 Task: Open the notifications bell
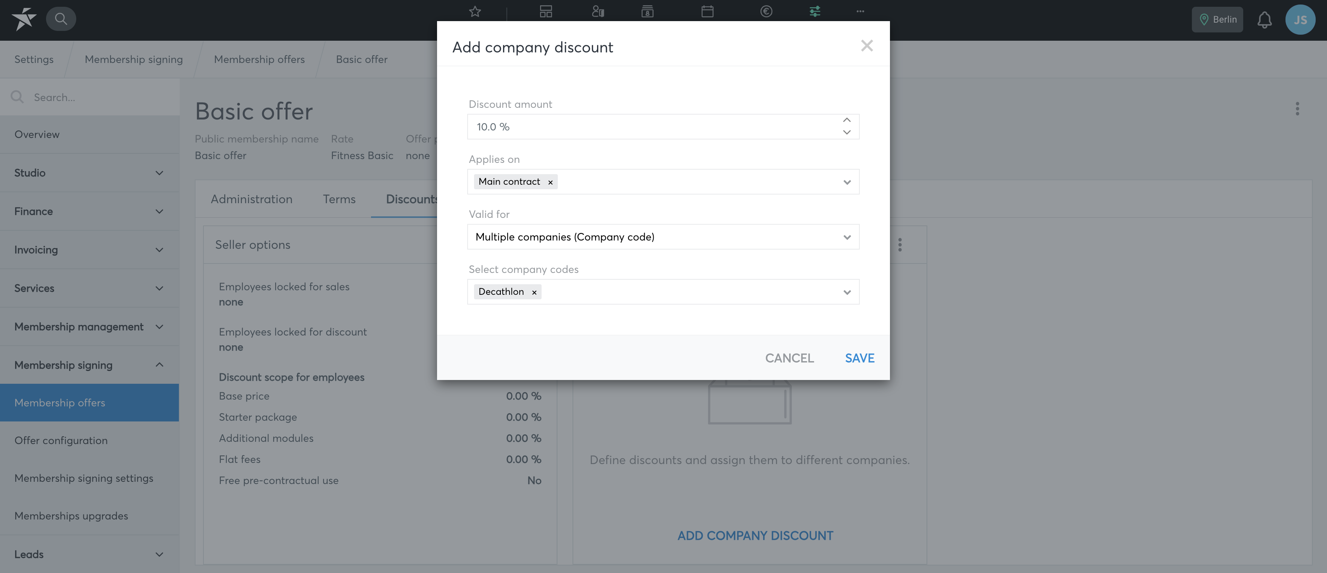click(x=1264, y=20)
